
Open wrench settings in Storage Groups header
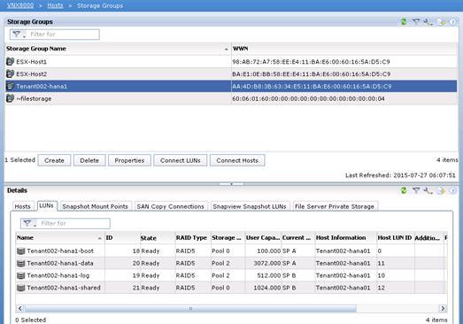pos(428,21)
